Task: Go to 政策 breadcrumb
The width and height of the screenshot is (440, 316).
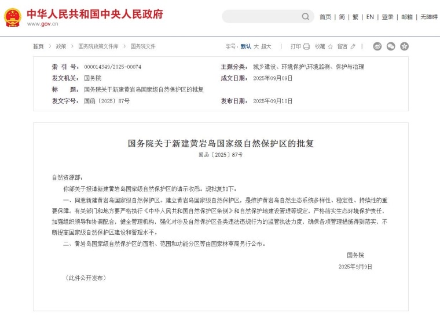Action: [x=61, y=46]
